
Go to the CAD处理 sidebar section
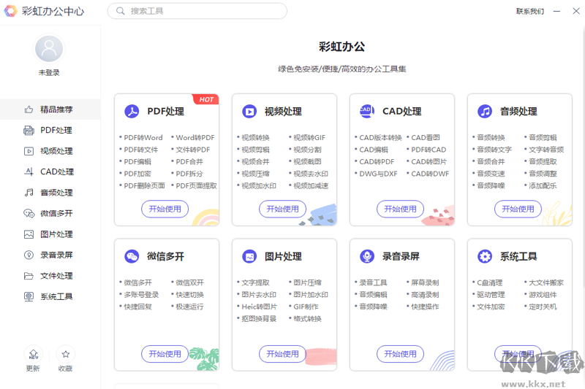[x=50, y=172]
